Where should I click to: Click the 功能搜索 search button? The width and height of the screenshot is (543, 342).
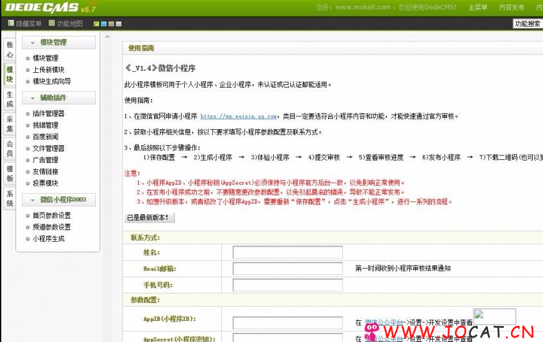(528, 24)
